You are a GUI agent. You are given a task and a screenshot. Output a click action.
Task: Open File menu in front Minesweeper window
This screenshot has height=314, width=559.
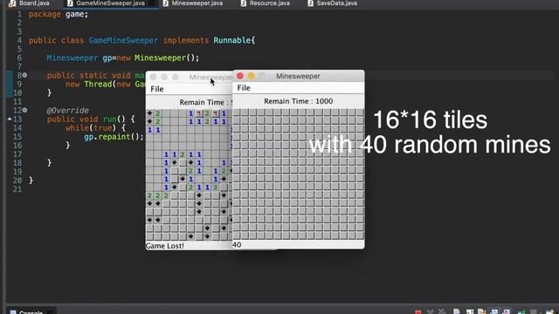[244, 88]
